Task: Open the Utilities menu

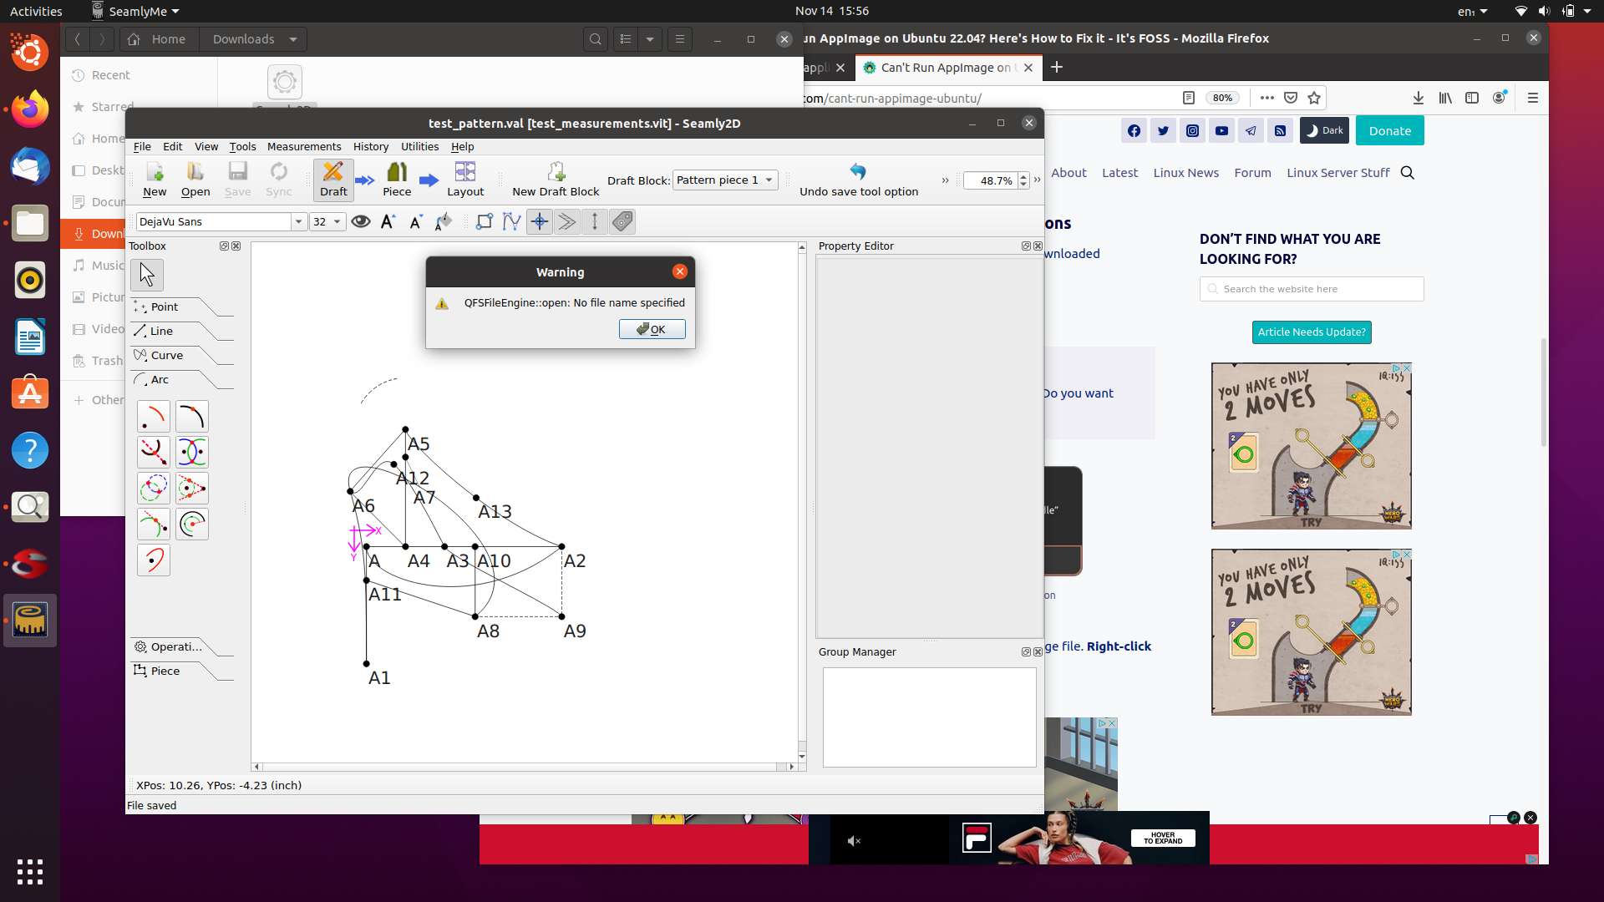Action: [420, 146]
